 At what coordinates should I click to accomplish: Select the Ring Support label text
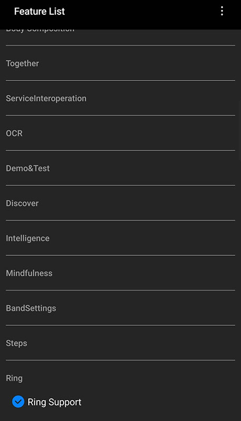(x=55, y=402)
